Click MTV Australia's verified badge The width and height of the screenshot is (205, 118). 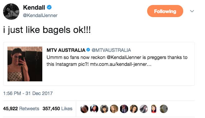(x=88, y=50)
